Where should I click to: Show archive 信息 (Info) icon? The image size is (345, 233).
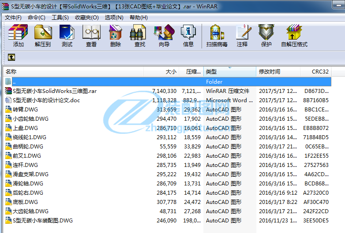pos(188,32)
